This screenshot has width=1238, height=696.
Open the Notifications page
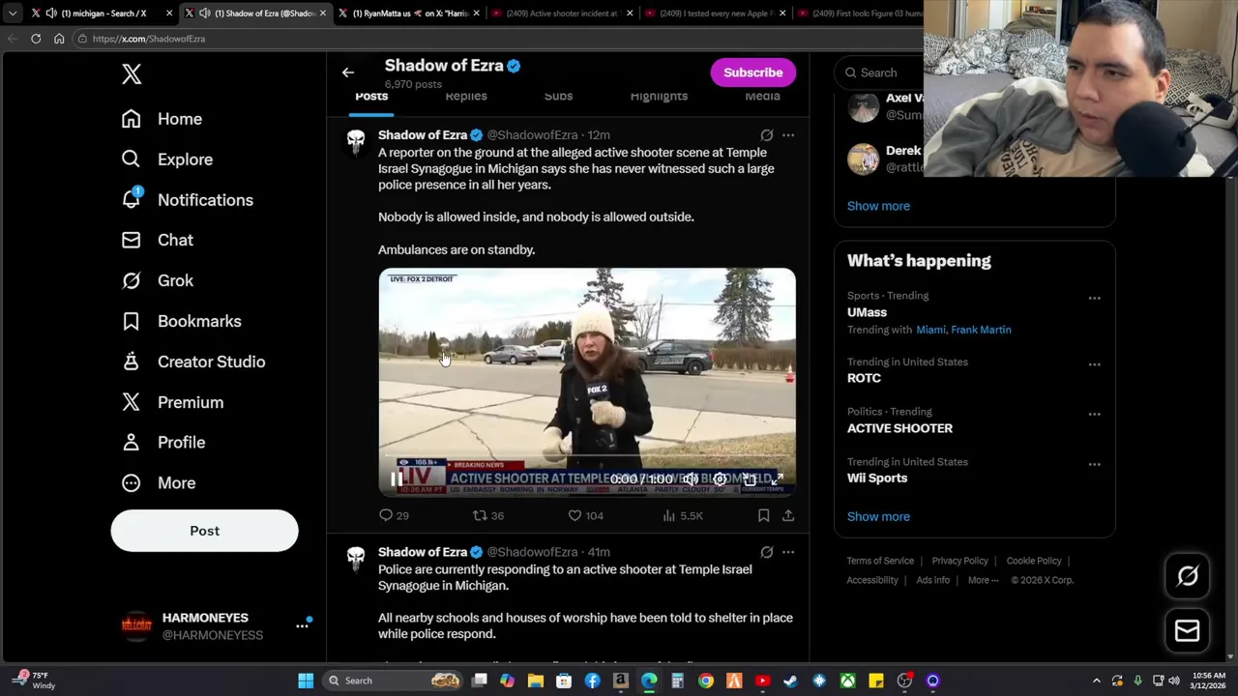(187, 200)
